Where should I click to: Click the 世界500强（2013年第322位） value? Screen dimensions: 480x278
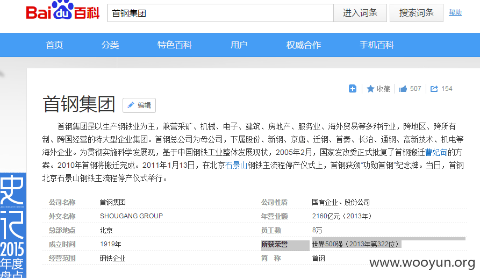pyautogui.click(x=356, y=244)
